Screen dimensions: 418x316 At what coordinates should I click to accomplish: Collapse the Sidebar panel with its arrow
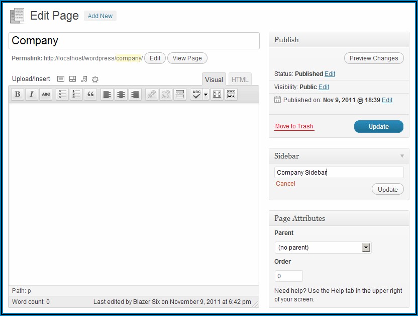pos(402,156)
